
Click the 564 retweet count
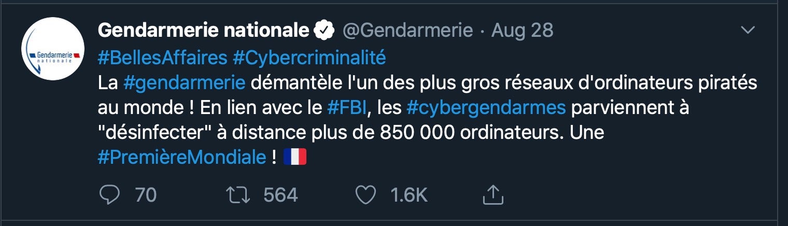click(x=280, y=195)
